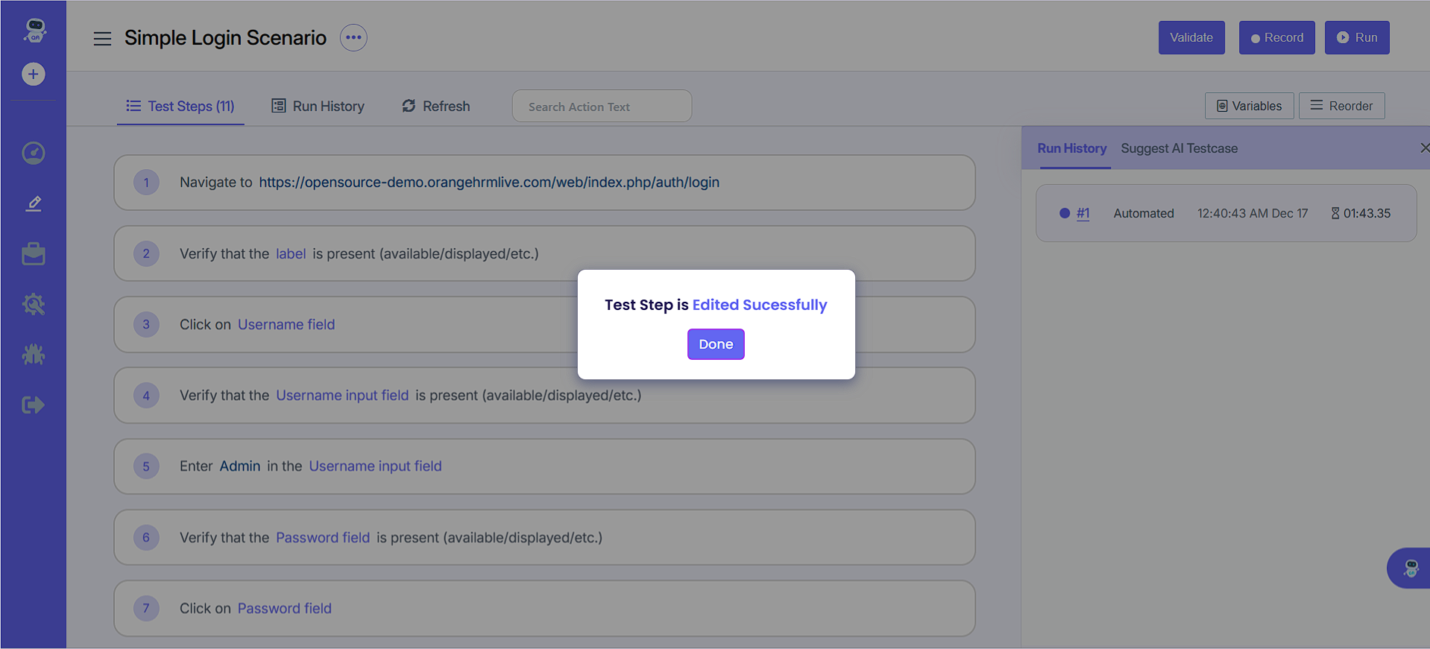Switch to the Suggest AI Testcase tab
The height and width of the screenshot is (649, 1430).
tap(1179, 148)
